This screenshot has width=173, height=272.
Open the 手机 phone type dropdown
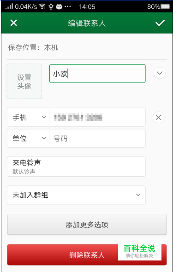(28, 117)
